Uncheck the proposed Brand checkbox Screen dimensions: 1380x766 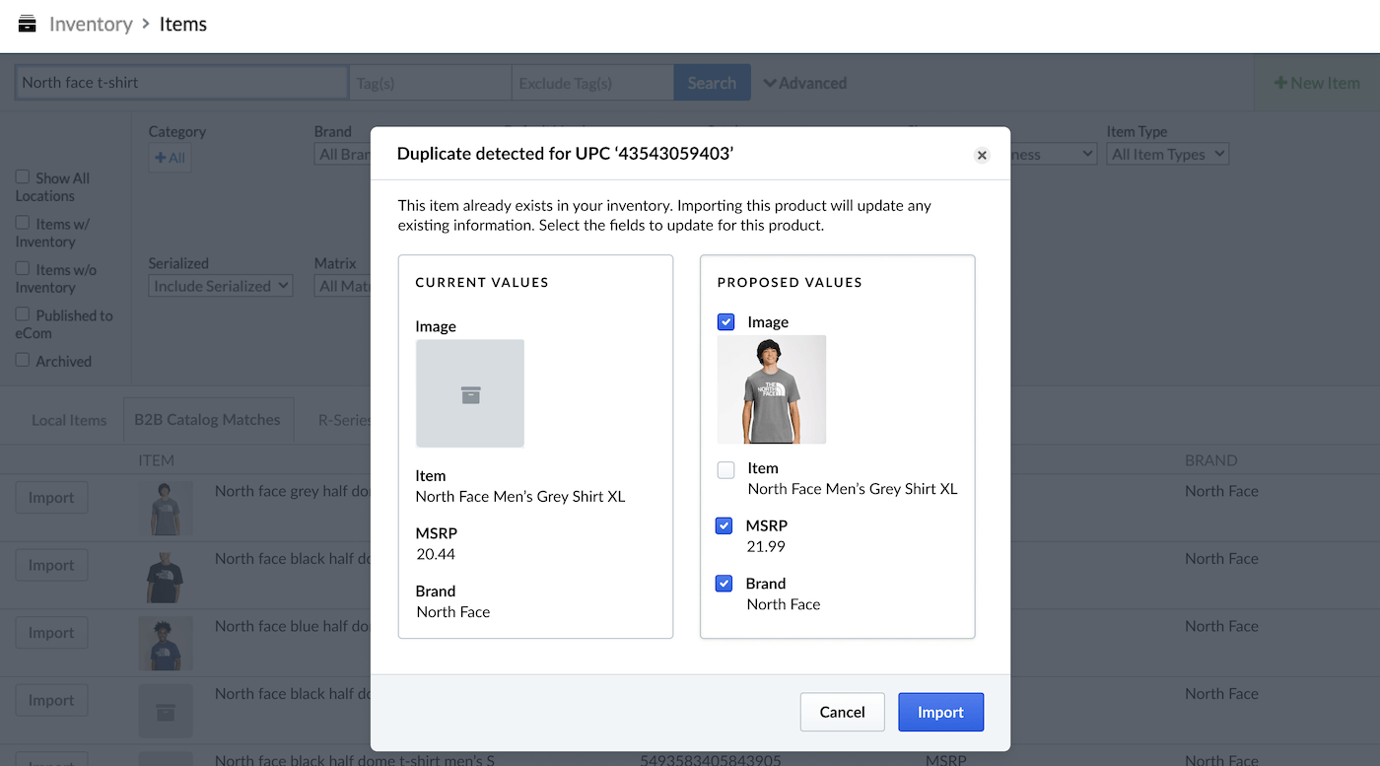724,583
